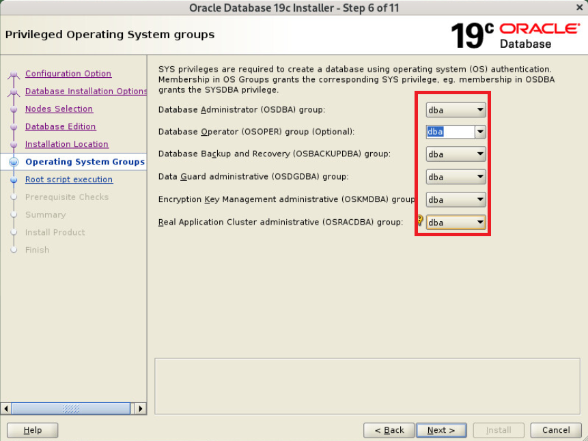This screenshot has width=588, height=441.
Task: Click the hint icon beside OSRACDBA group
Action: pyautogui.click(x=420, y=220)
